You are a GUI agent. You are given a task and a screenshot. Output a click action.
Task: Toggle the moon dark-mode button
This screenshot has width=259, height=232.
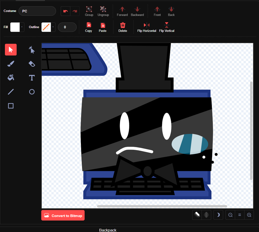pyautogui.click(x=218, y=215)
